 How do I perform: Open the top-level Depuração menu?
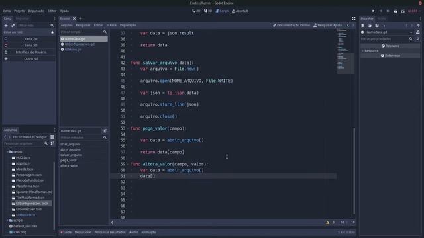[x=36, y=11]
